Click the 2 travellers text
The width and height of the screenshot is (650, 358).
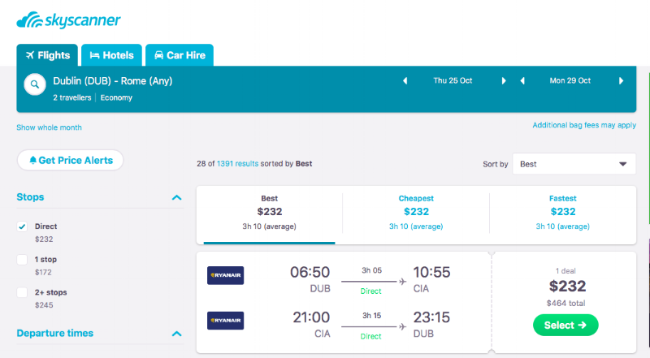tap(72, 97)
